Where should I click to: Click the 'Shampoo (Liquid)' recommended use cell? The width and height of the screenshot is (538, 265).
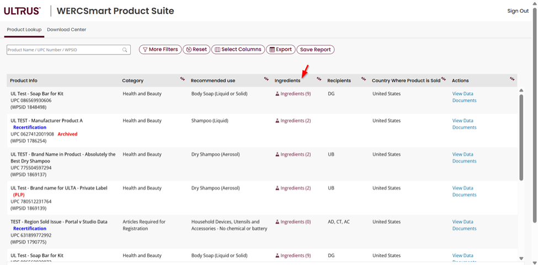point(210,121)
